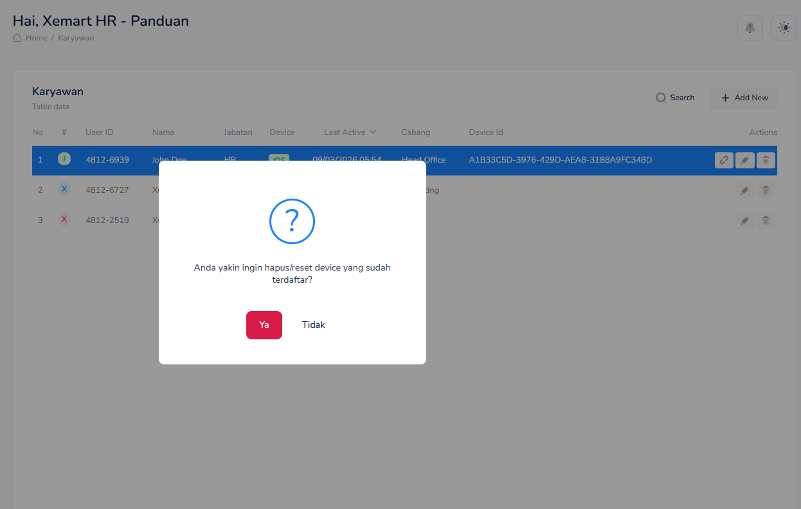Edit the employee with User ID 4812-2519
Viewport: 801px width, 509px height.
point(744,220)
